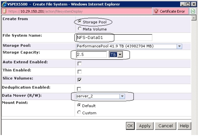
Task: Tick the Thin Enabled checkbox
Action: pyautogui.click(x=79, y=72)
